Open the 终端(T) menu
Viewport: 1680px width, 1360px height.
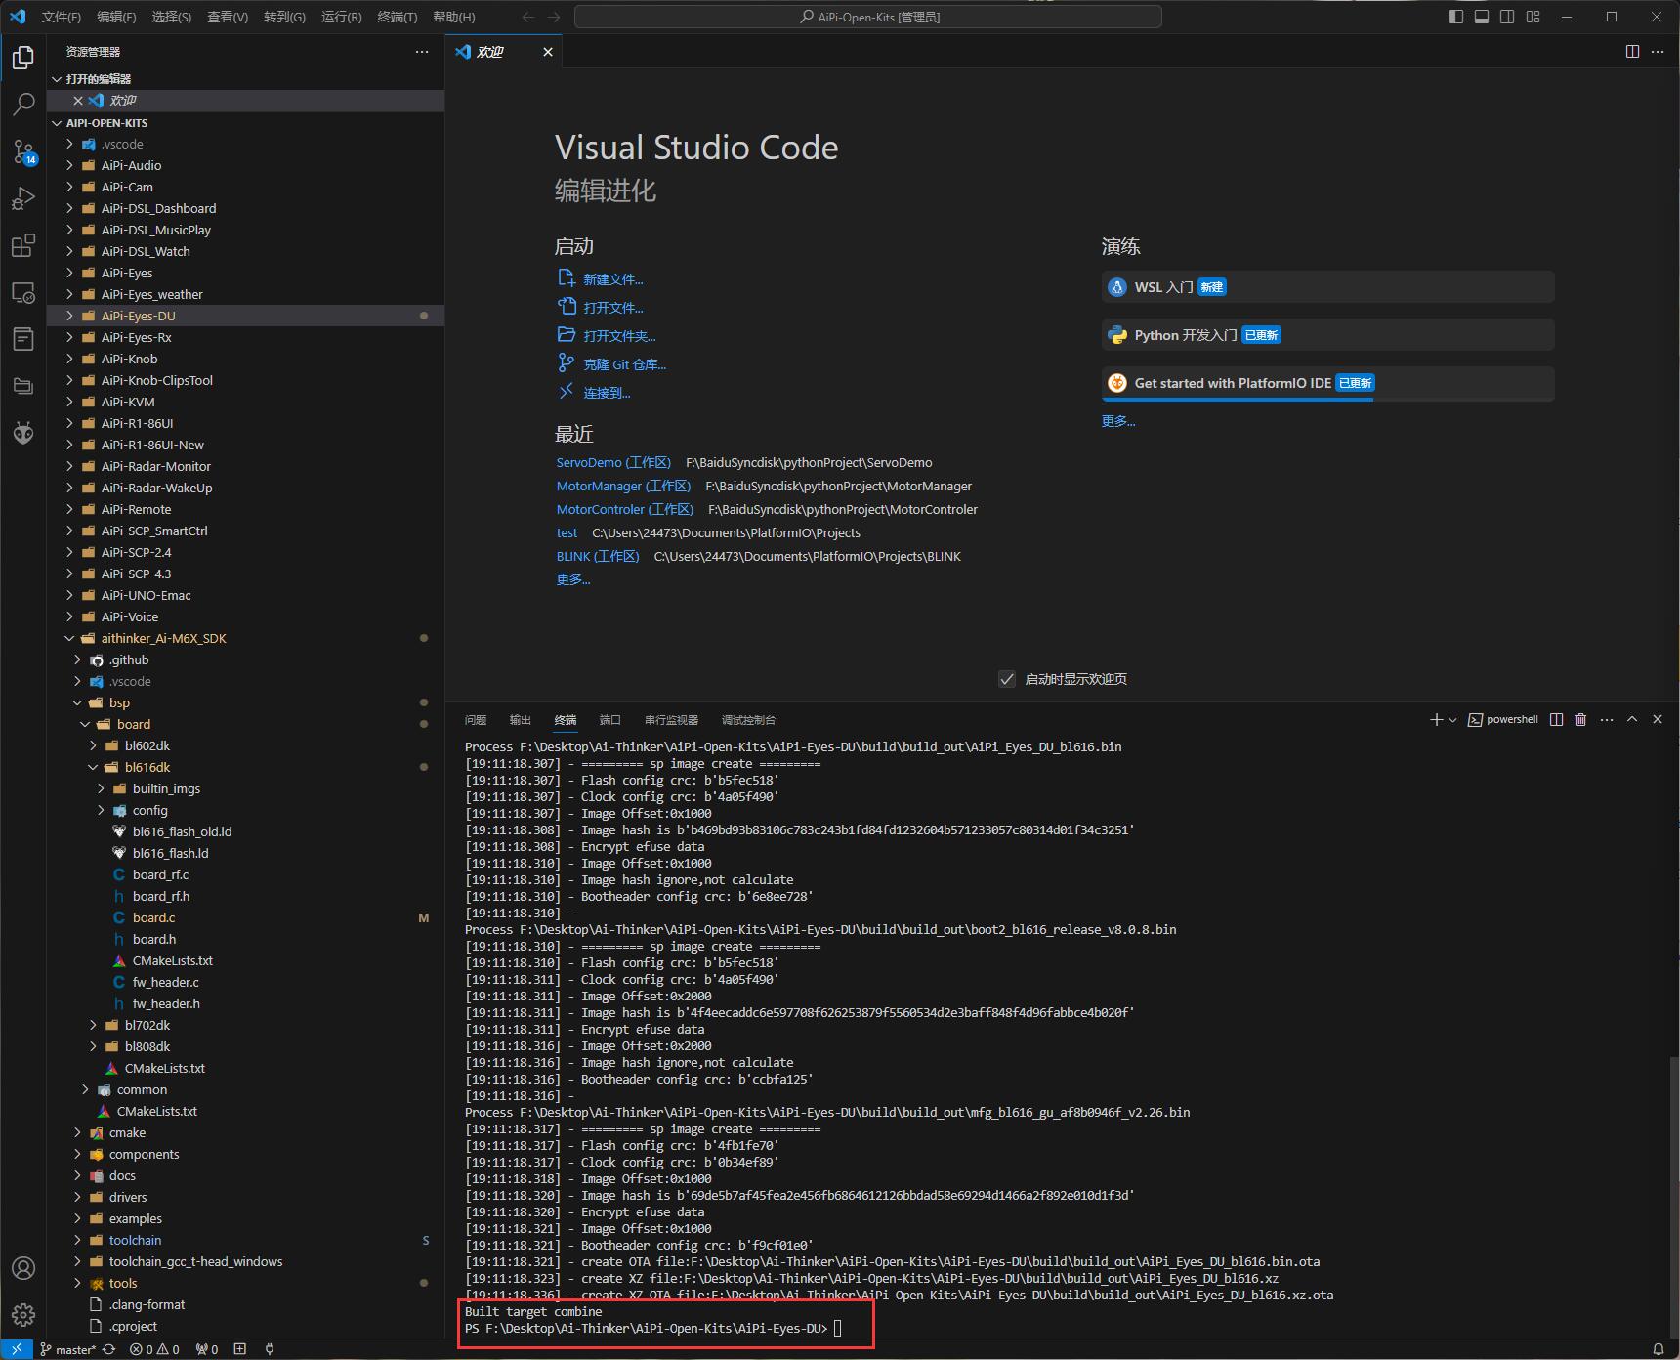point(398,17)
